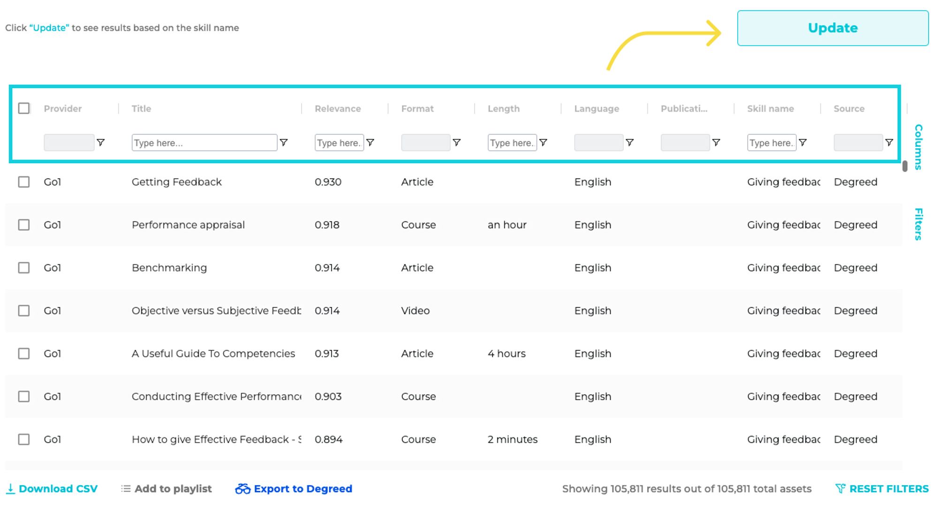Click the Format column filter icon
This screenshot has height=510, width=938.
point(457,143)
